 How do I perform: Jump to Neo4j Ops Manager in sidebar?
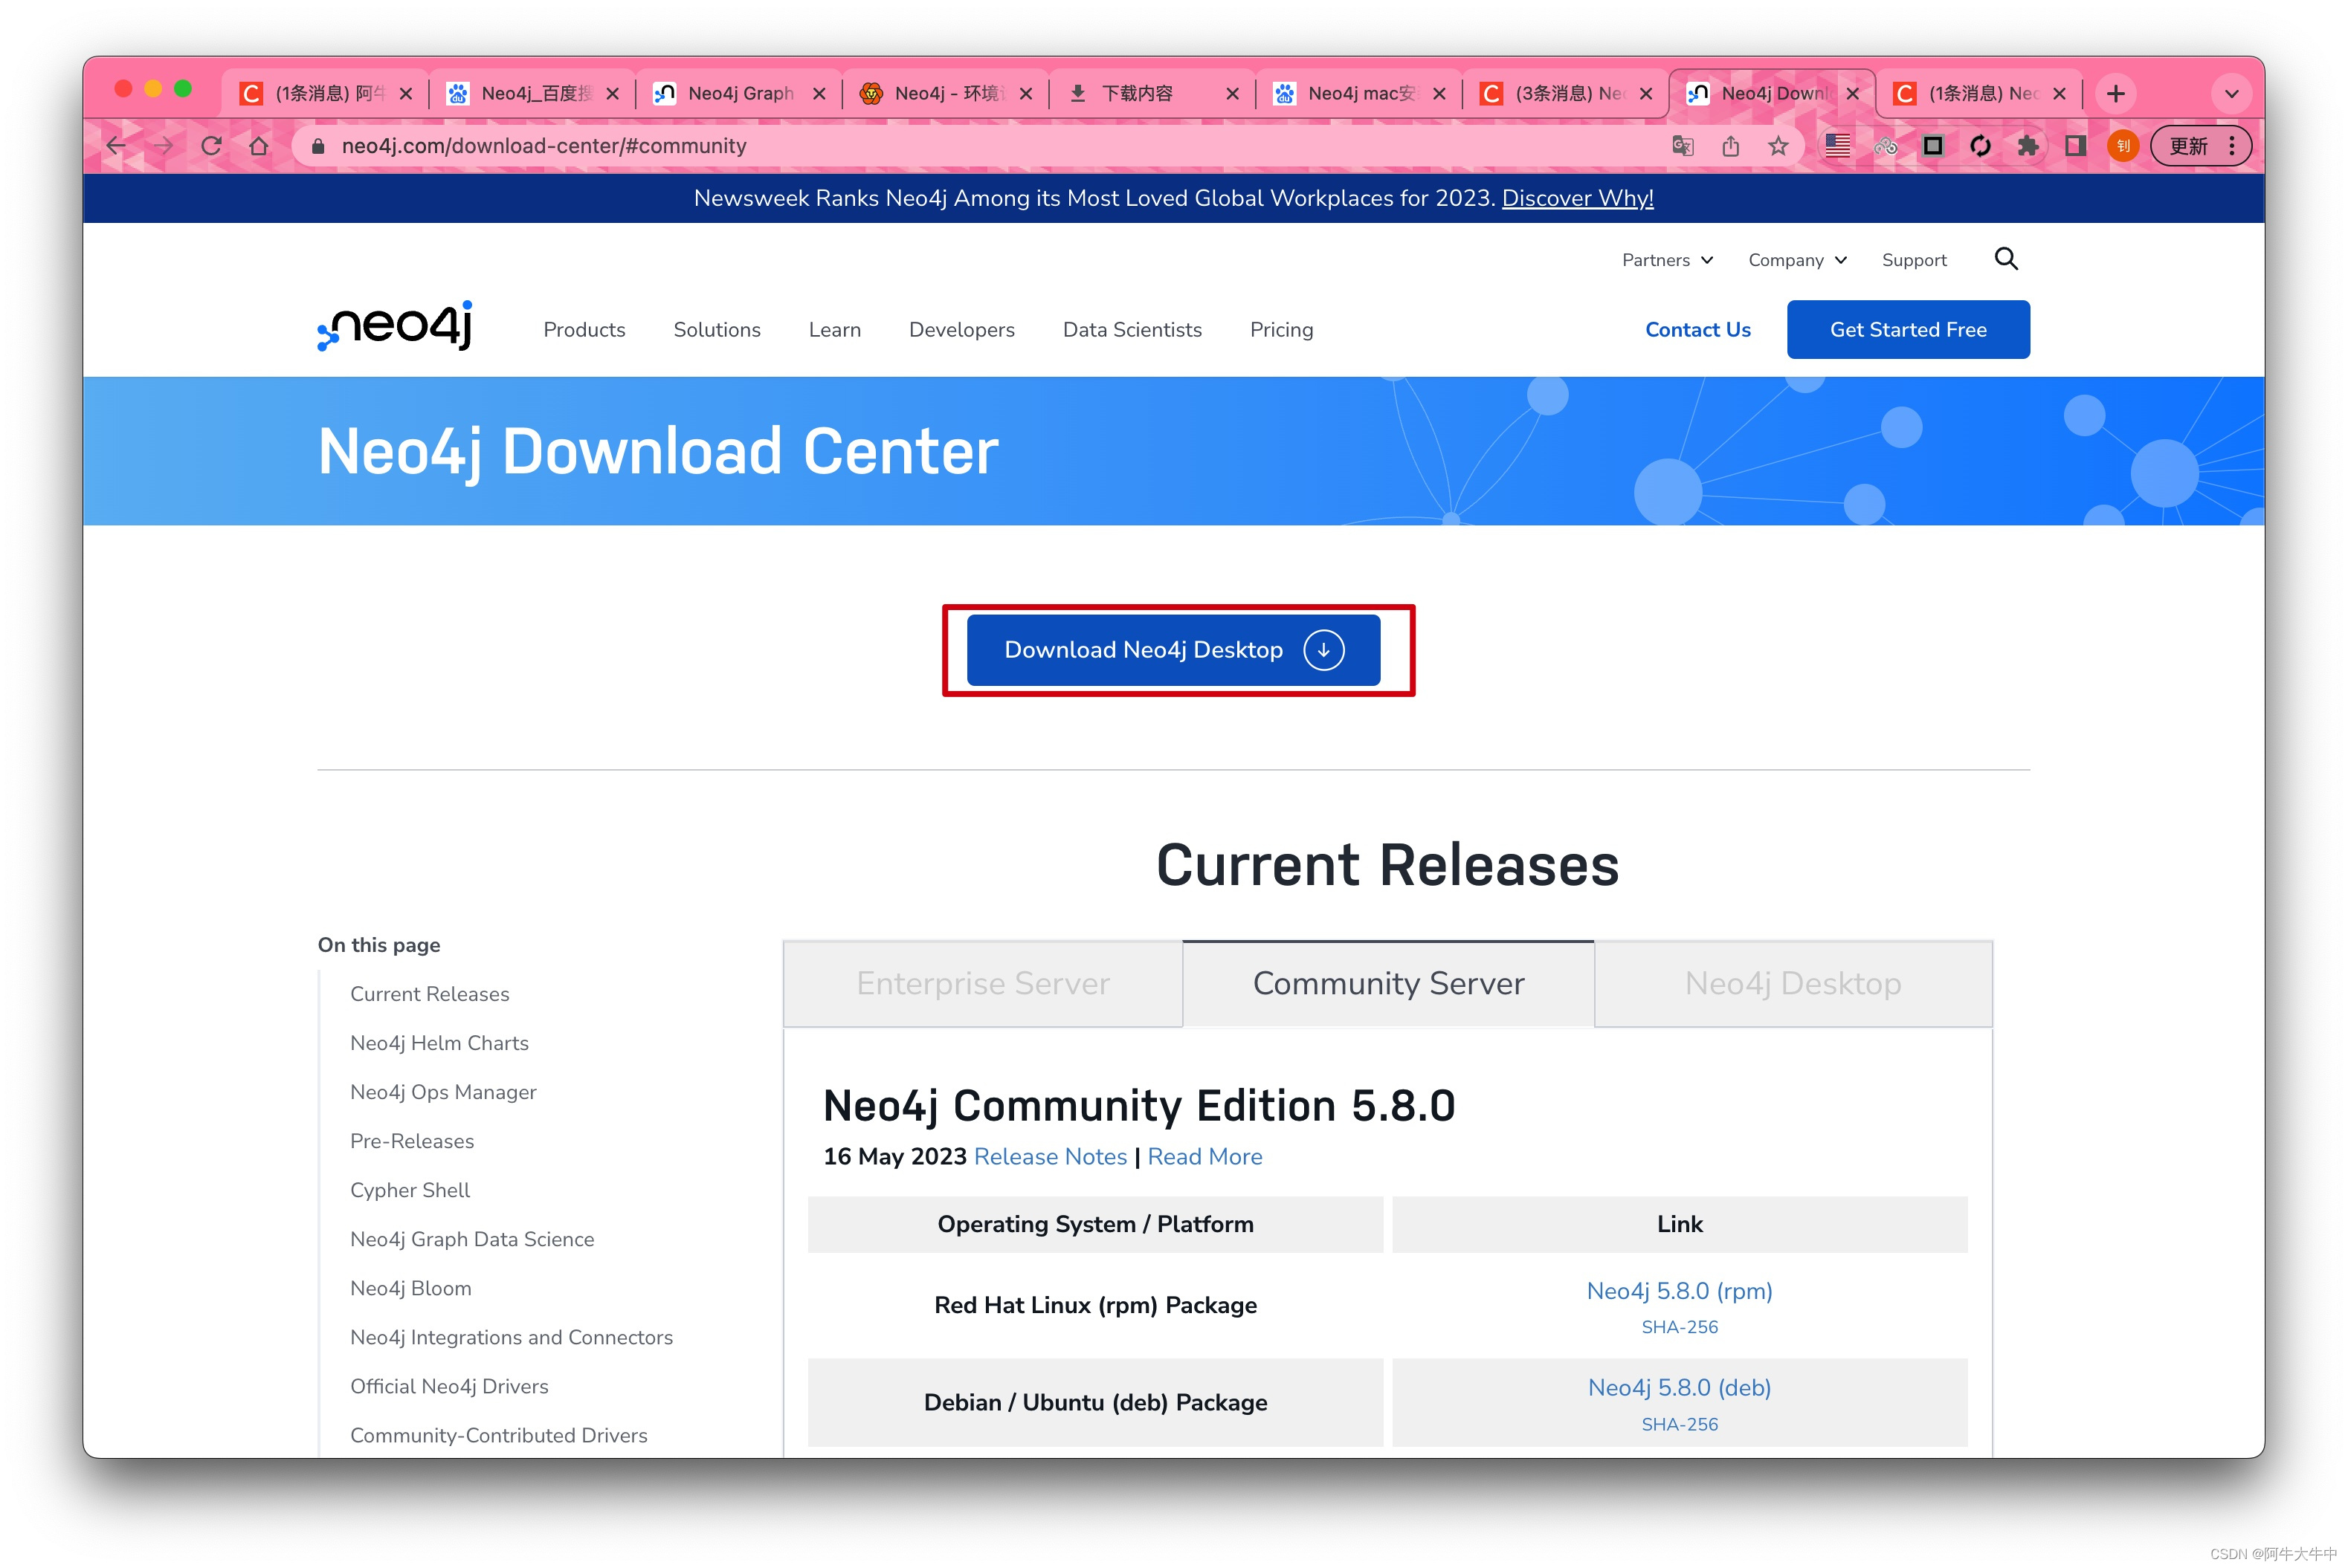coord(443,1092)
